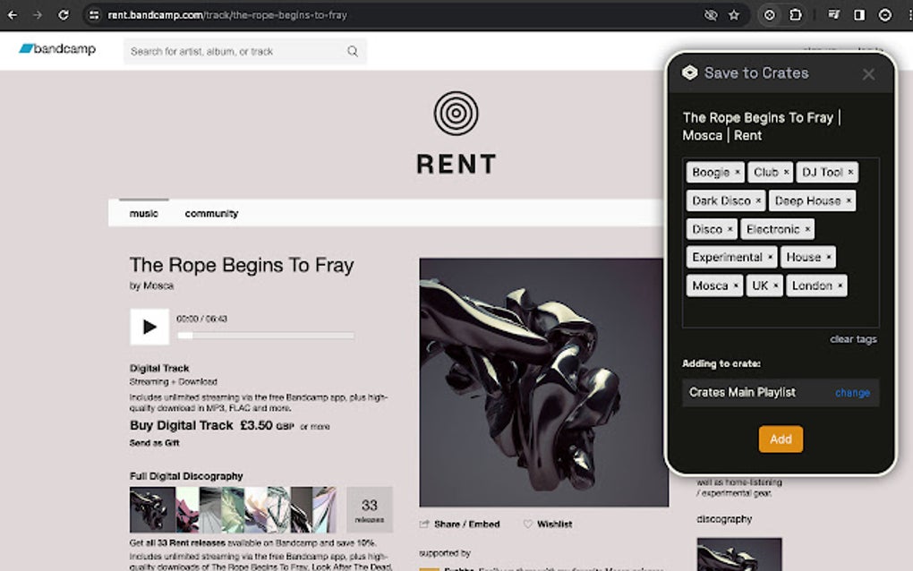Click the Wishlist heart icon
The width and height of the screenshot is (913, 571).
pyautogui.click(x=527, y=524)
